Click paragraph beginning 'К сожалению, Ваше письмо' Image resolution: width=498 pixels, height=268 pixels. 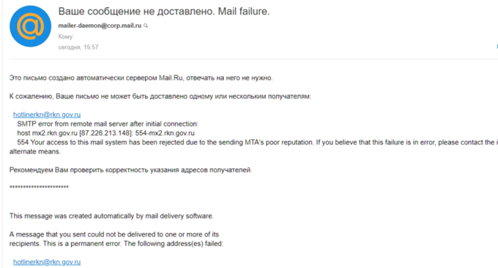coord(160,96)
